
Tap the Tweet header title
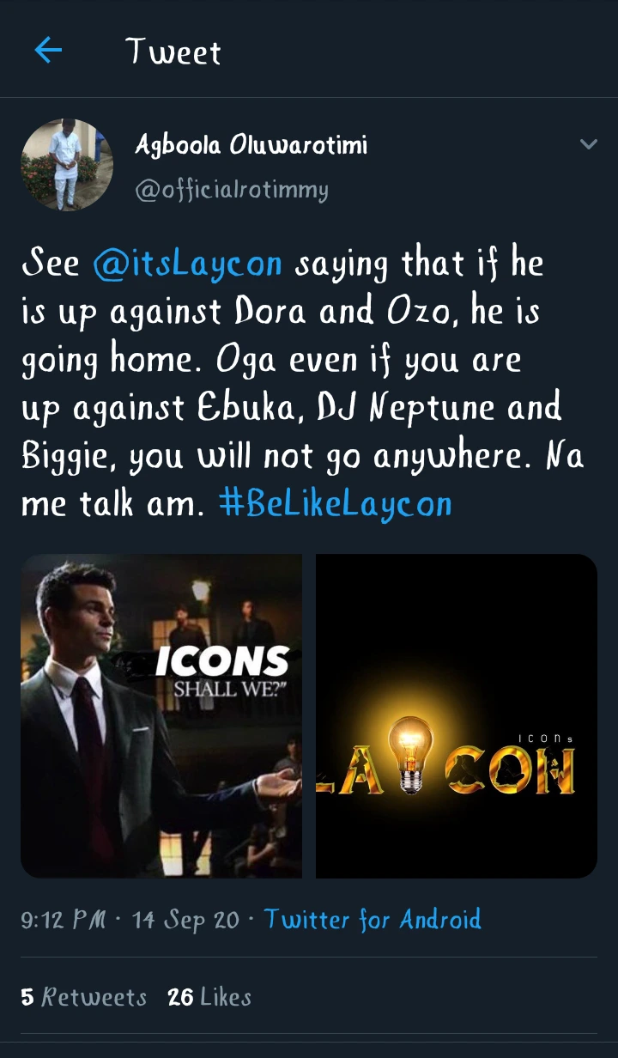pyautogui.click(x=173, y=52)
